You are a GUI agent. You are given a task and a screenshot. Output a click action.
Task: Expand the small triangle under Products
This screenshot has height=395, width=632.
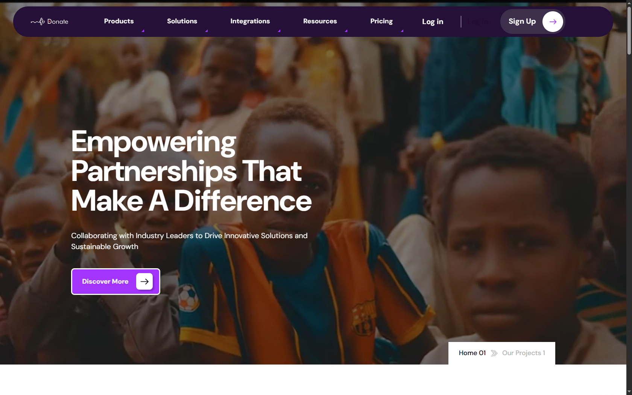(x=143, y=31)
